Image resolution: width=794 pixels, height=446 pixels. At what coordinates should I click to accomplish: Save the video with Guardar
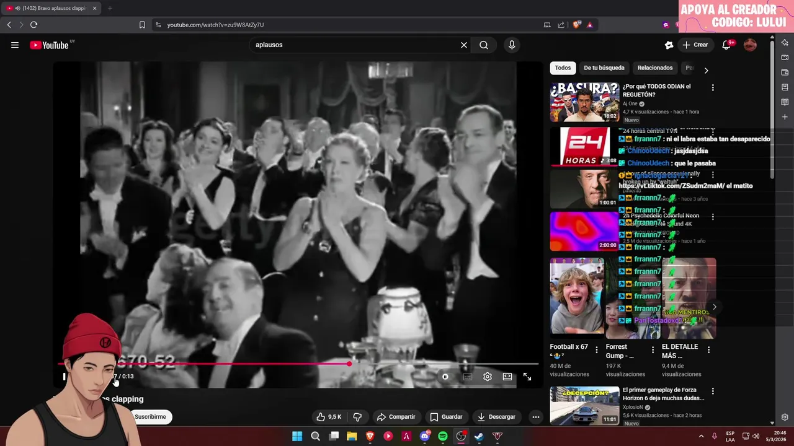tap(447, 417)
